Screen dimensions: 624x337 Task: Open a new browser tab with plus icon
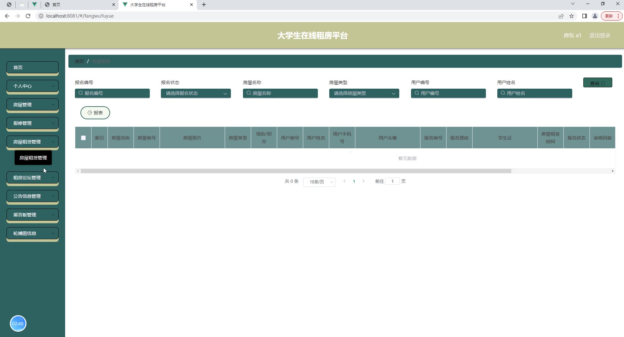[204, 5]
